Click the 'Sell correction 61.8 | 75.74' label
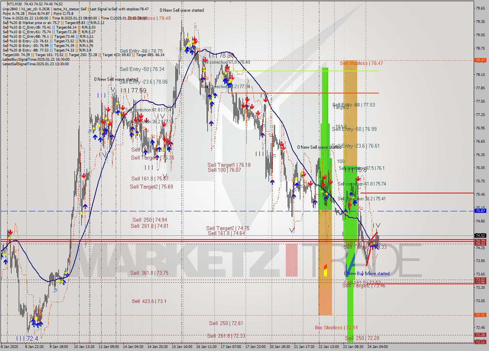The width and height of the screenshot is (489, 351). point(361,184)
